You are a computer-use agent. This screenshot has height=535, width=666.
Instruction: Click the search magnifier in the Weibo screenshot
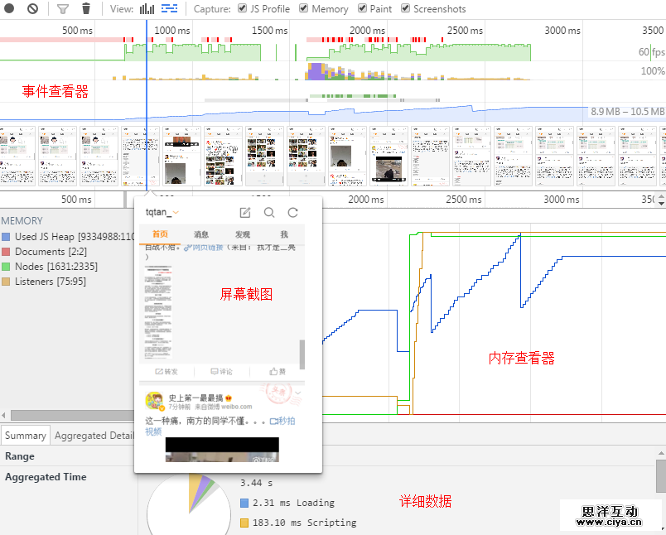[x=269, y=212]
